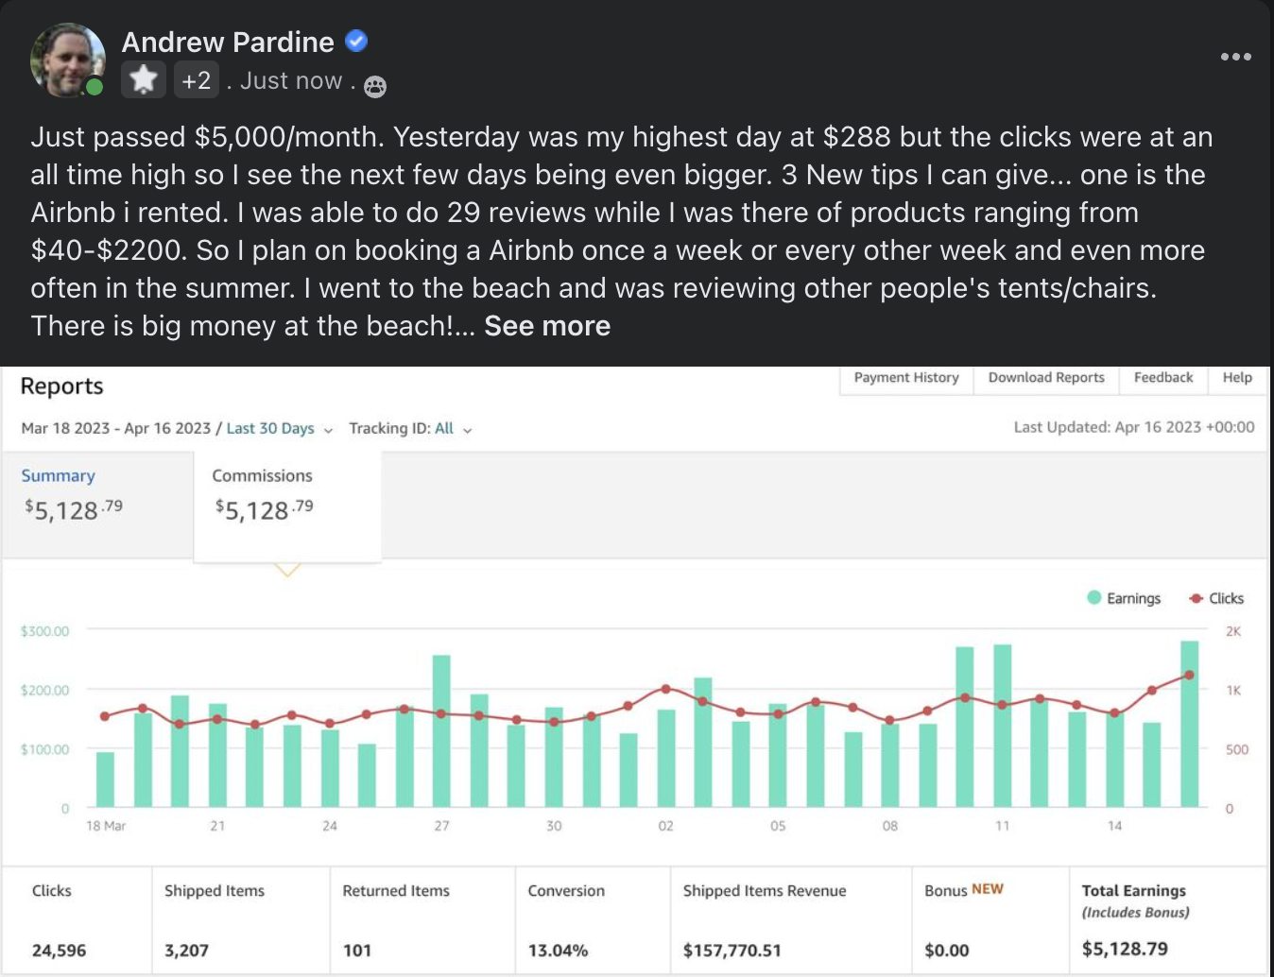Open Payment History

[x=906, y=378]
